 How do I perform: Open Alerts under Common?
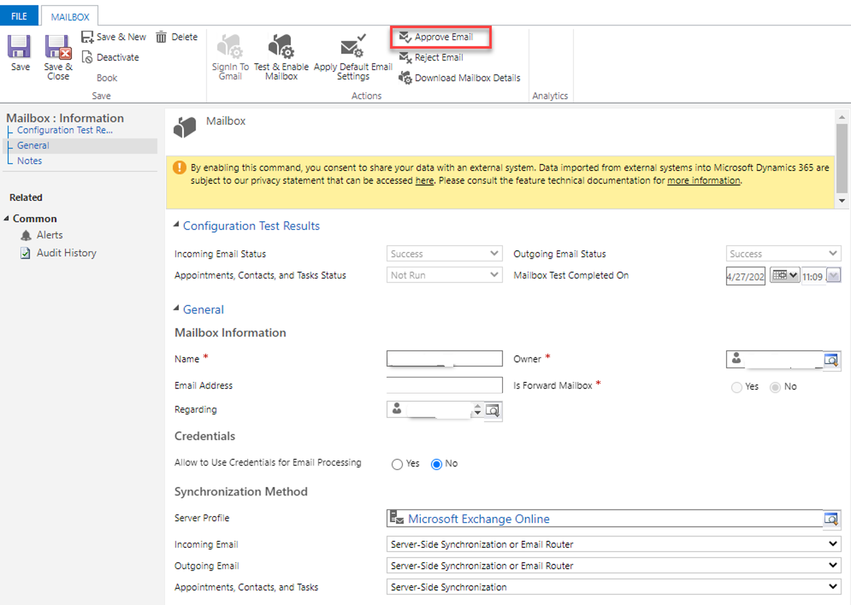click(x=49, y=235)
